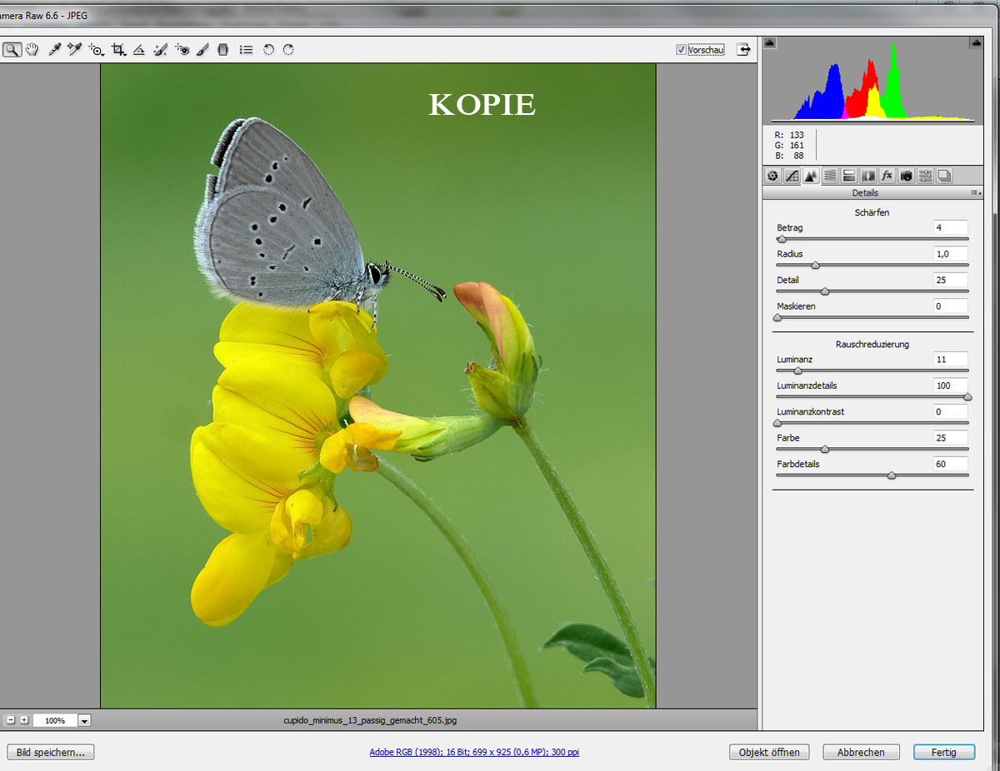Choose the Color Sampler tool
1000x771 pixels.
tap(75, 50)
